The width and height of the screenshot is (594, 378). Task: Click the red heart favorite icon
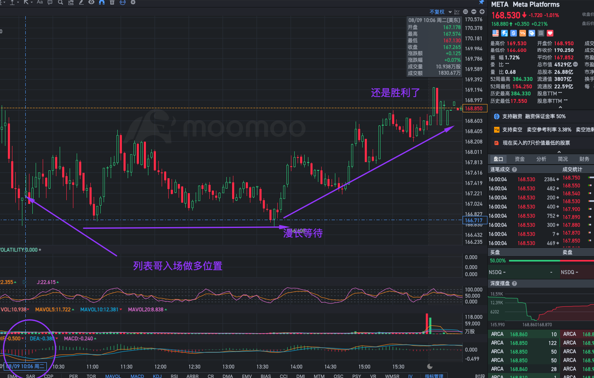[x=550, y=33]
